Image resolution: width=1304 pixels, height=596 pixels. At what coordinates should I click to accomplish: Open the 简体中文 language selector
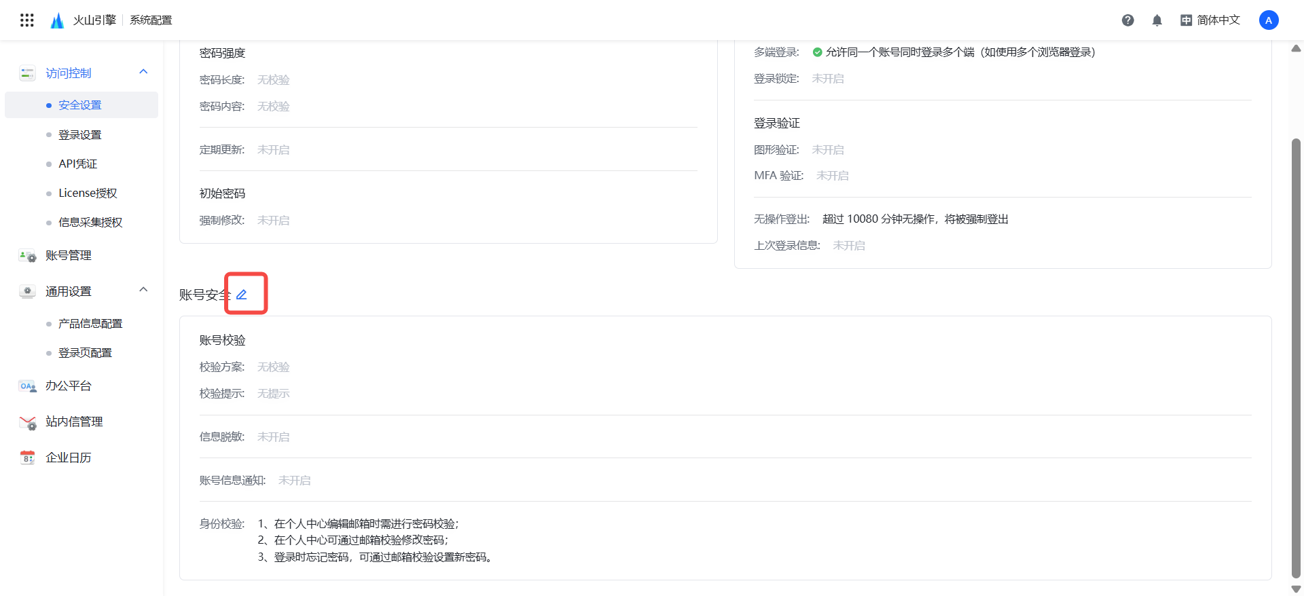(1211, 20)
